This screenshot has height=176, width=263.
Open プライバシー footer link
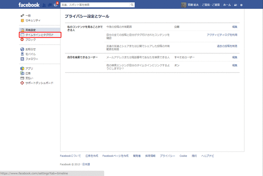pyautogui.click(x=167, y=156)
